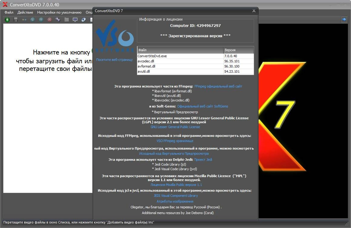351x228 pixels.
Task: Click the Версия column header
Action: [239, 50]
